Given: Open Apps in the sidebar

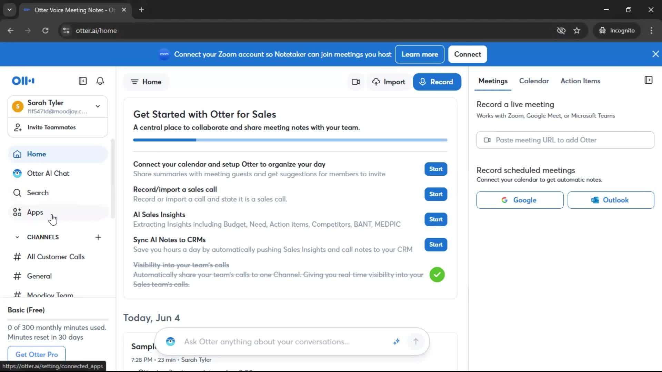Looking at the screenshot, I should pos(58,212).
